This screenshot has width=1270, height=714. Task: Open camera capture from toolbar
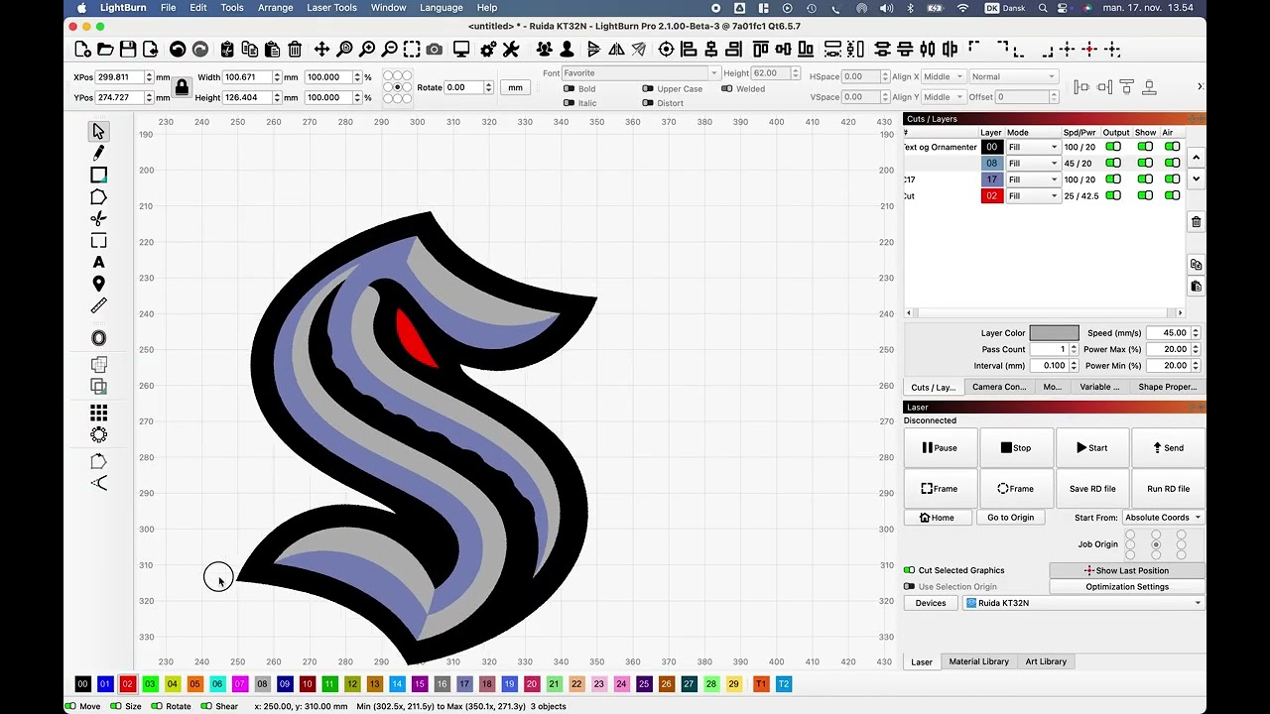point(434,50)
